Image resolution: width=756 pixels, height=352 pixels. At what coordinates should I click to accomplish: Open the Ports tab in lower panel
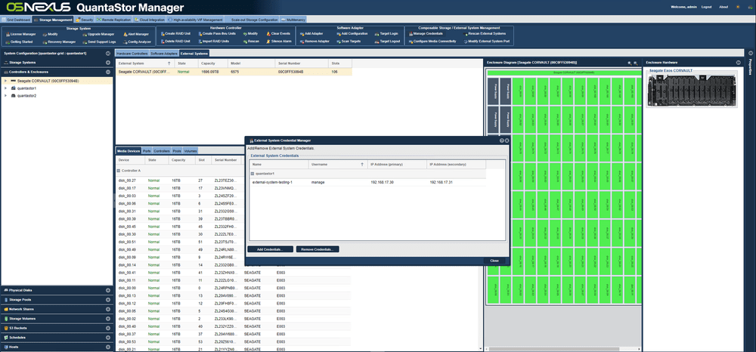point(147,151)
